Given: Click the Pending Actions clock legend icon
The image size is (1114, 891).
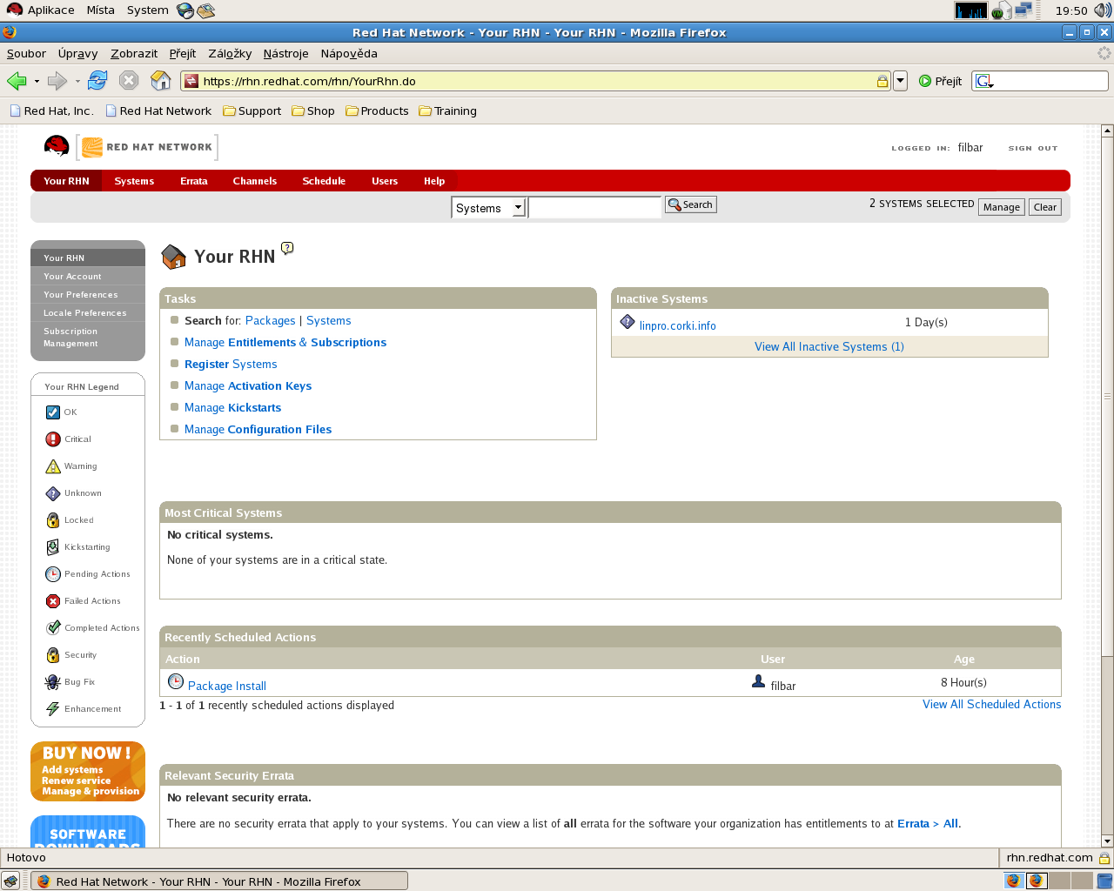Looking at the screenshot, I should coord(53,574).
